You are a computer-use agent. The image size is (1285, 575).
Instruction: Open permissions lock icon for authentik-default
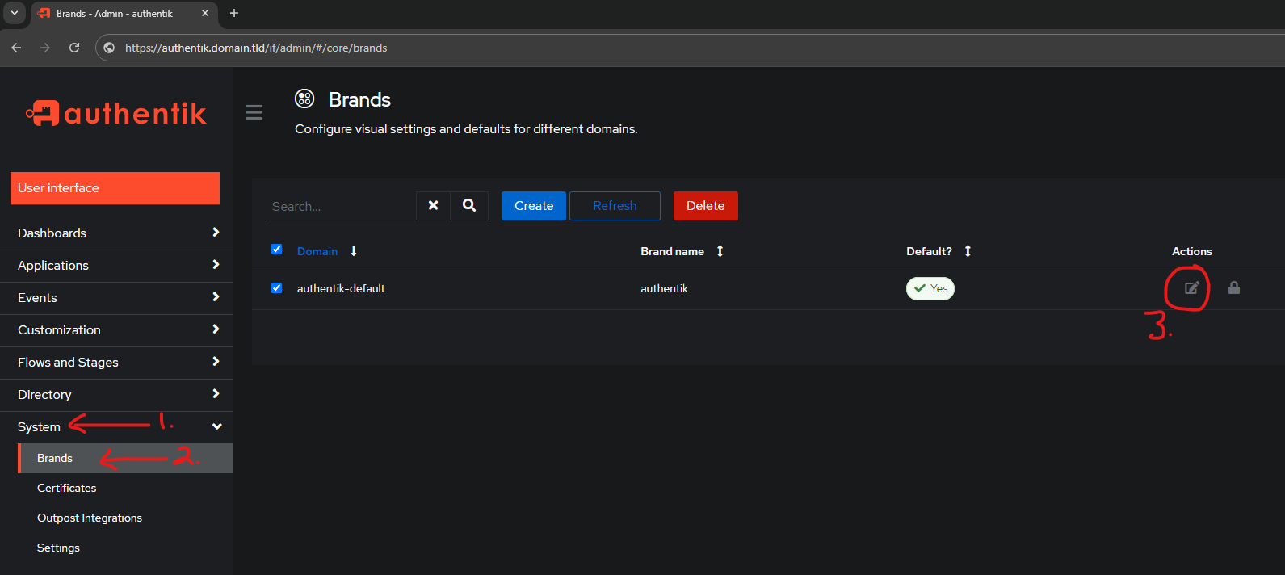1234,287
